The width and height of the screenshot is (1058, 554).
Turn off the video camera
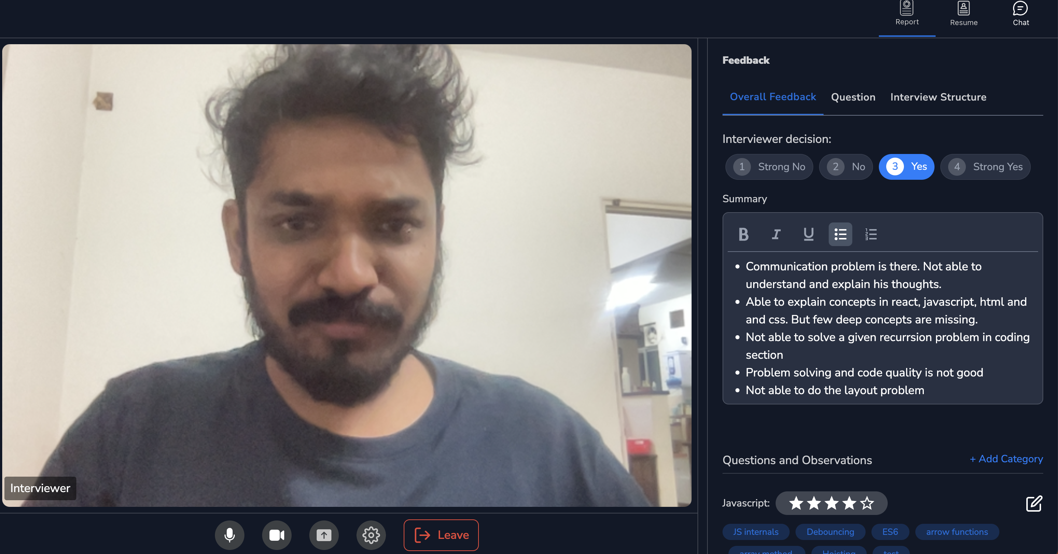pos(276,535)
